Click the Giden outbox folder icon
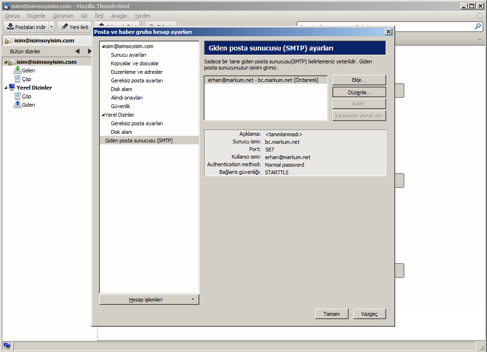The width and height of the screenshot is (487, 352). (x=18, y=105)
